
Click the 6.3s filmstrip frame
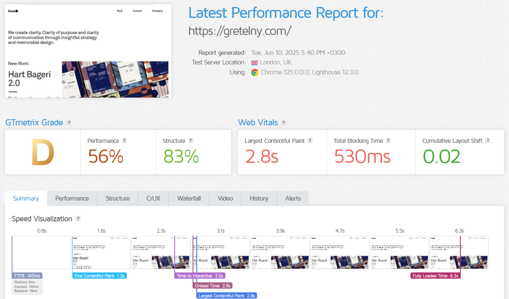459,252
